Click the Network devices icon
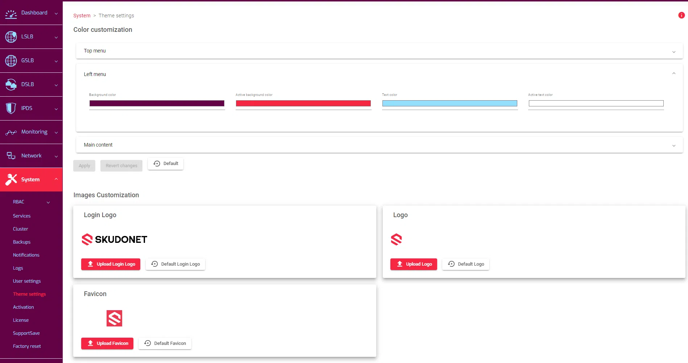This screenshot has height=363, width=688. tap(11, 156)
